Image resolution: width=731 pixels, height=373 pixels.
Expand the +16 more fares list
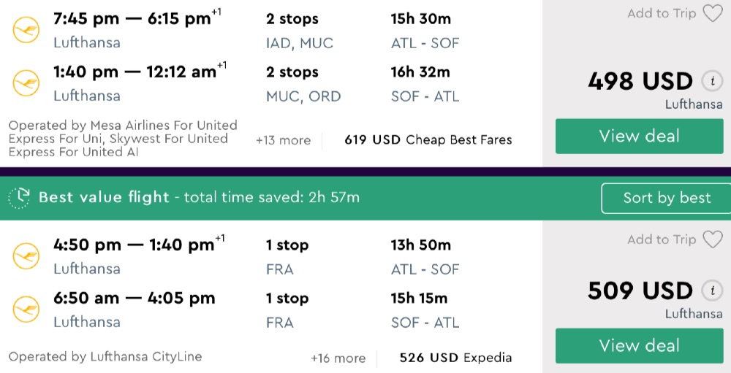tap(338, 358)
